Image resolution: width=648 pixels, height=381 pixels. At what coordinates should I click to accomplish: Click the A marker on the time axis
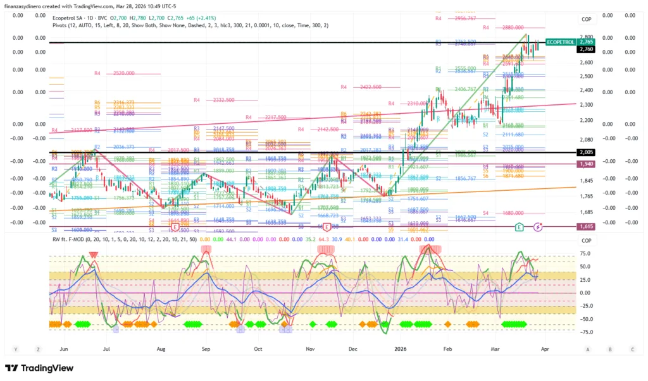[588, 349]
